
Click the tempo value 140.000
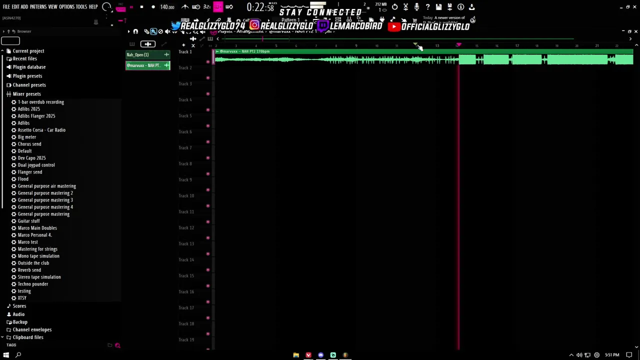pyautogui.click(x=167, y=7)
